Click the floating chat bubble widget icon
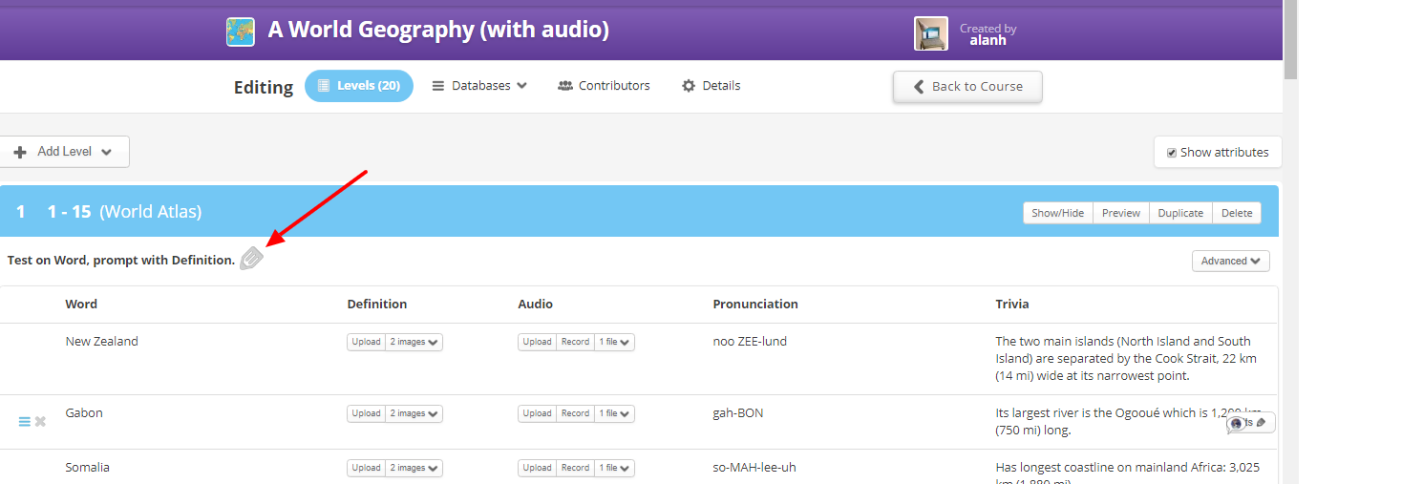The width and height of the screenshot is (1423, 484). (x=1237, y=423)
